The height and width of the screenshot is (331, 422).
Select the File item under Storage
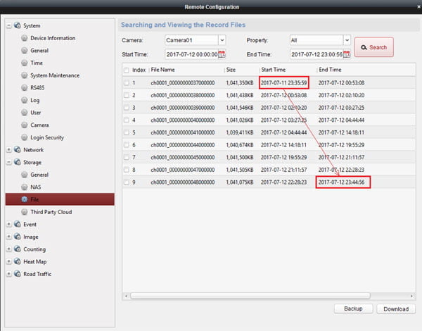[x=37, y=199]
